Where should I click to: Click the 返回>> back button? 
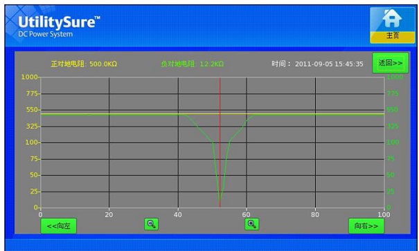point(391,63)
